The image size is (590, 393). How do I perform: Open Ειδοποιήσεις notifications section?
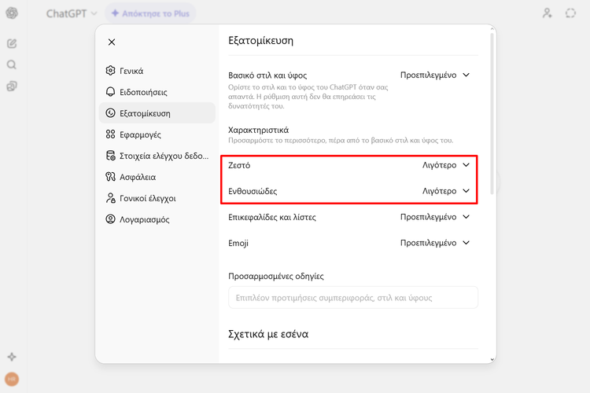142,92
